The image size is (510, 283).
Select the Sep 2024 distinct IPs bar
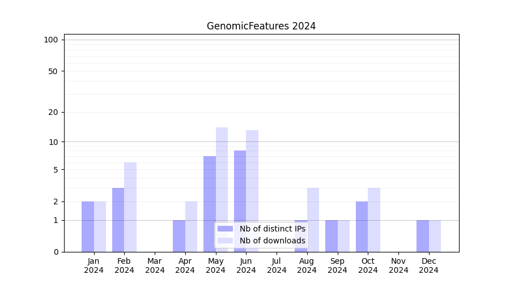[331, 236]
